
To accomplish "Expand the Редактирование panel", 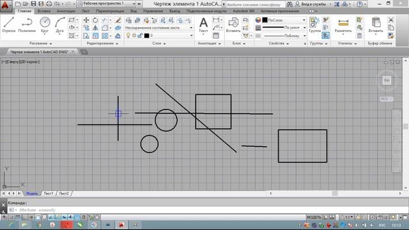I will tap(102, 43).
